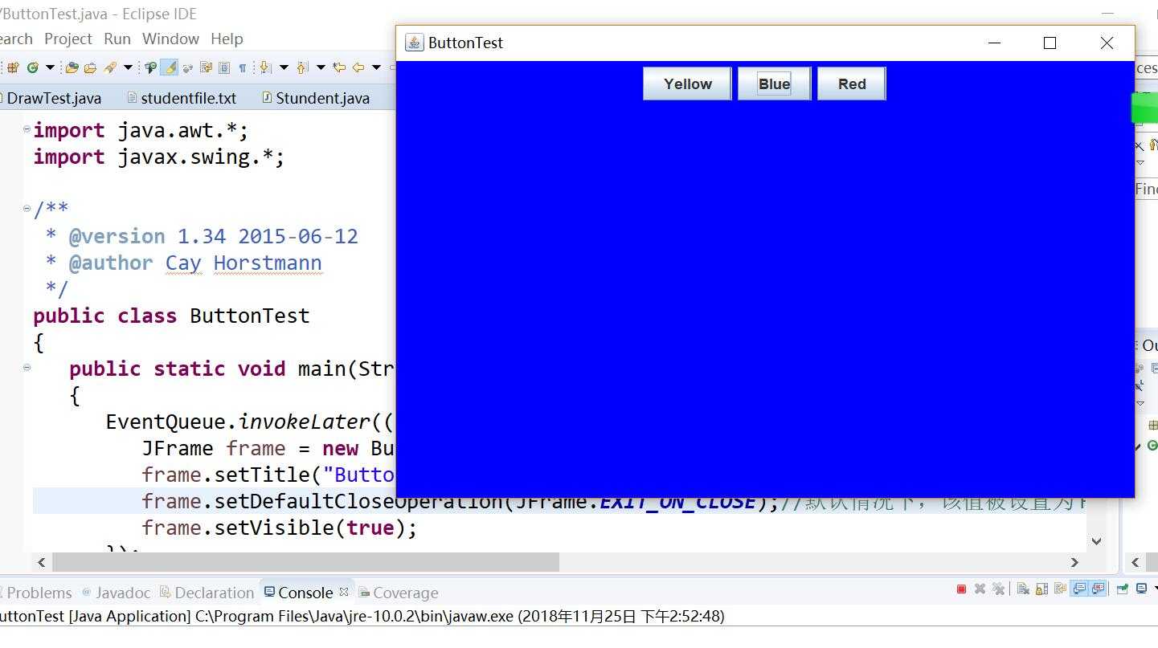Open the Run menu
Image resolution: width=1158 pixels, height=648 pixels.
point(117,39)
